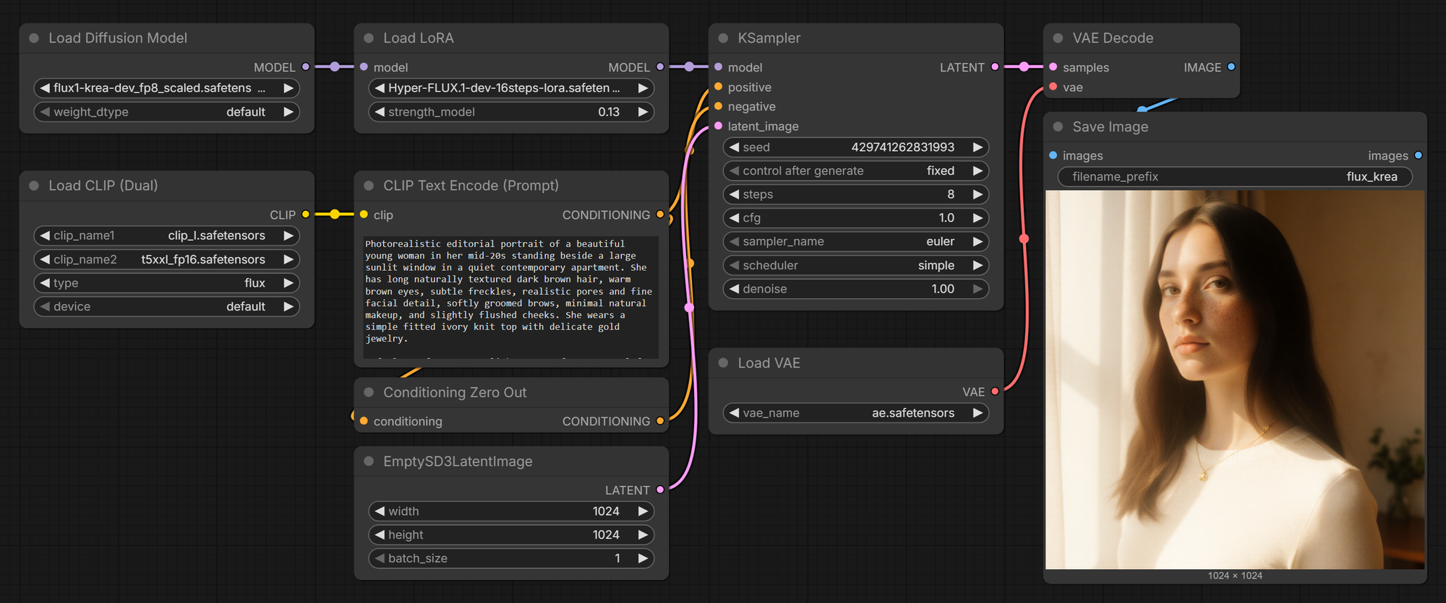1446x603 pixels.
Task: Click the left arrow on the steps field
Action: tap(735, 194)
